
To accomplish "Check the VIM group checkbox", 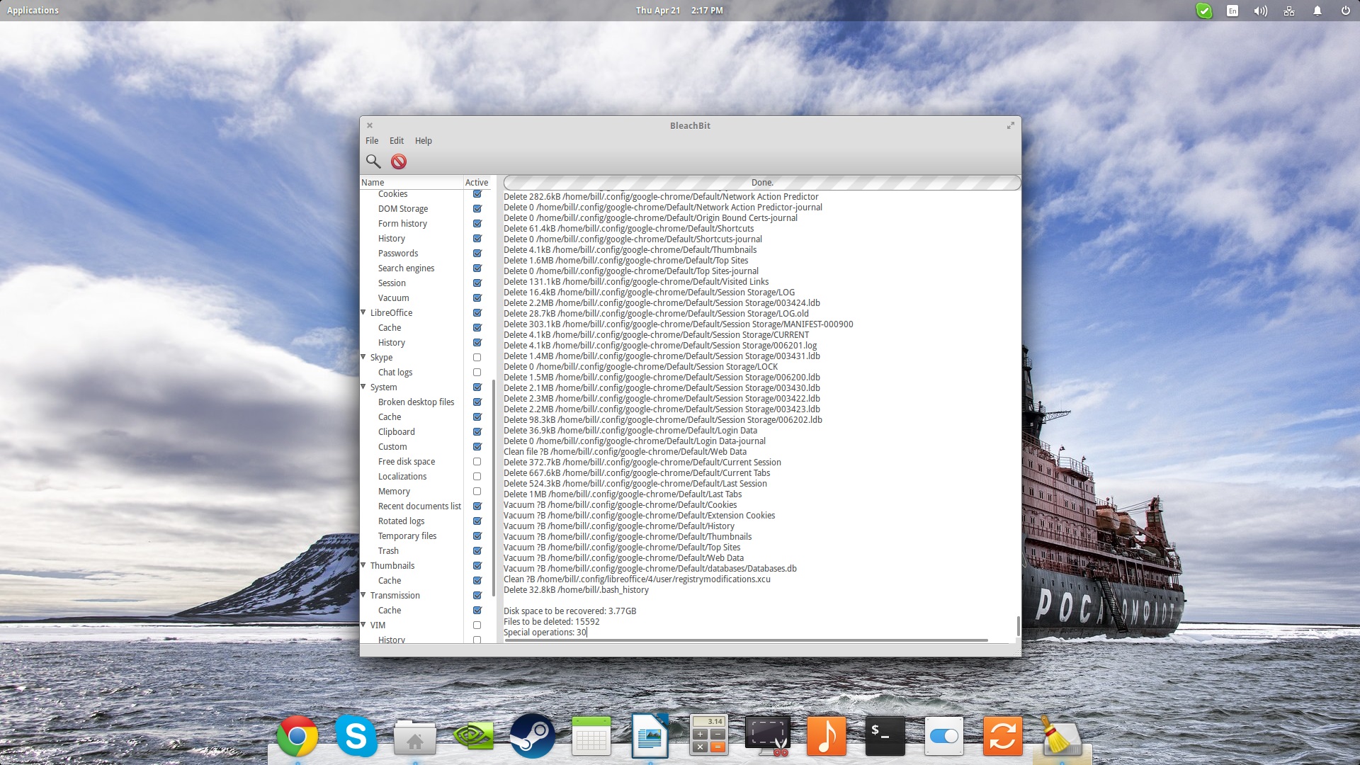I will [x=477, y=625].
